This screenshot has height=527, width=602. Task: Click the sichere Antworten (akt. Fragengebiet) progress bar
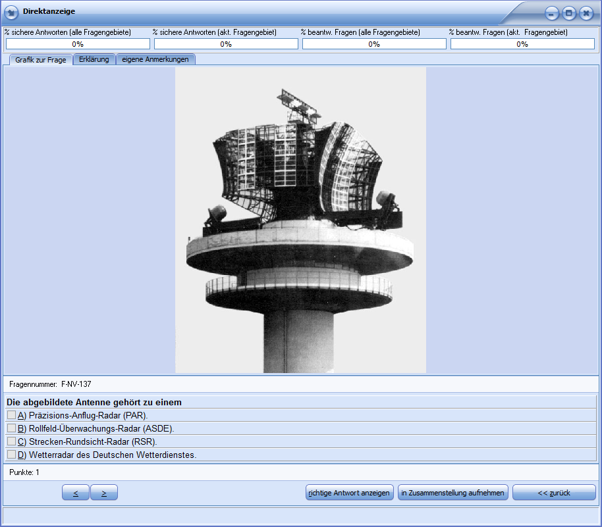pos(226,44)
